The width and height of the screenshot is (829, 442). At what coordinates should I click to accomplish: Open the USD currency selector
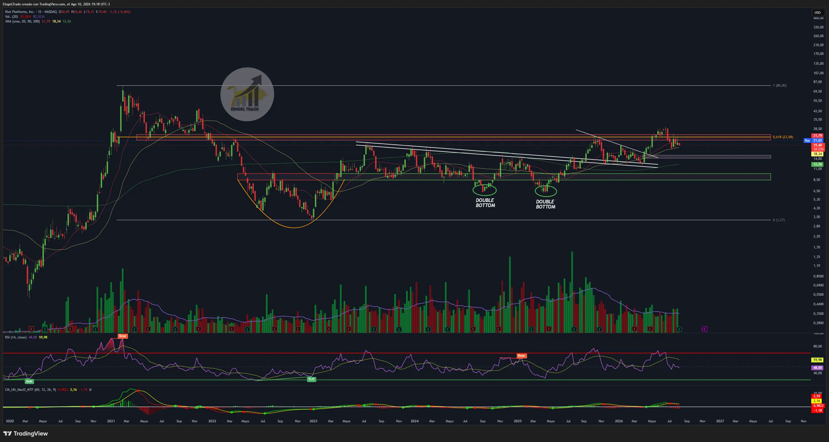817,13
